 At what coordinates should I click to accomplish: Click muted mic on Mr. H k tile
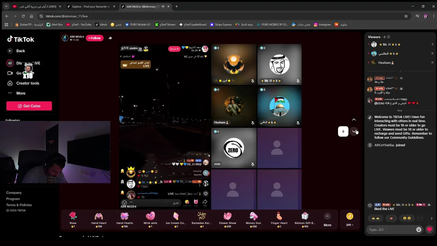(298, 81)
